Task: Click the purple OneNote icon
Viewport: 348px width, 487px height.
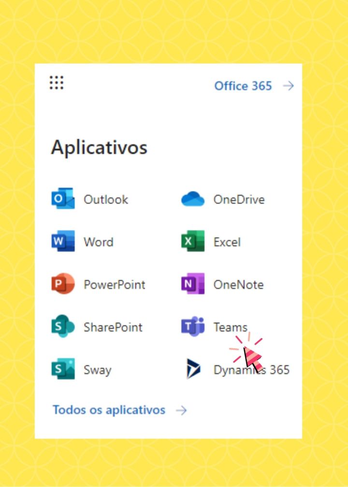Action: click(193, 284)
